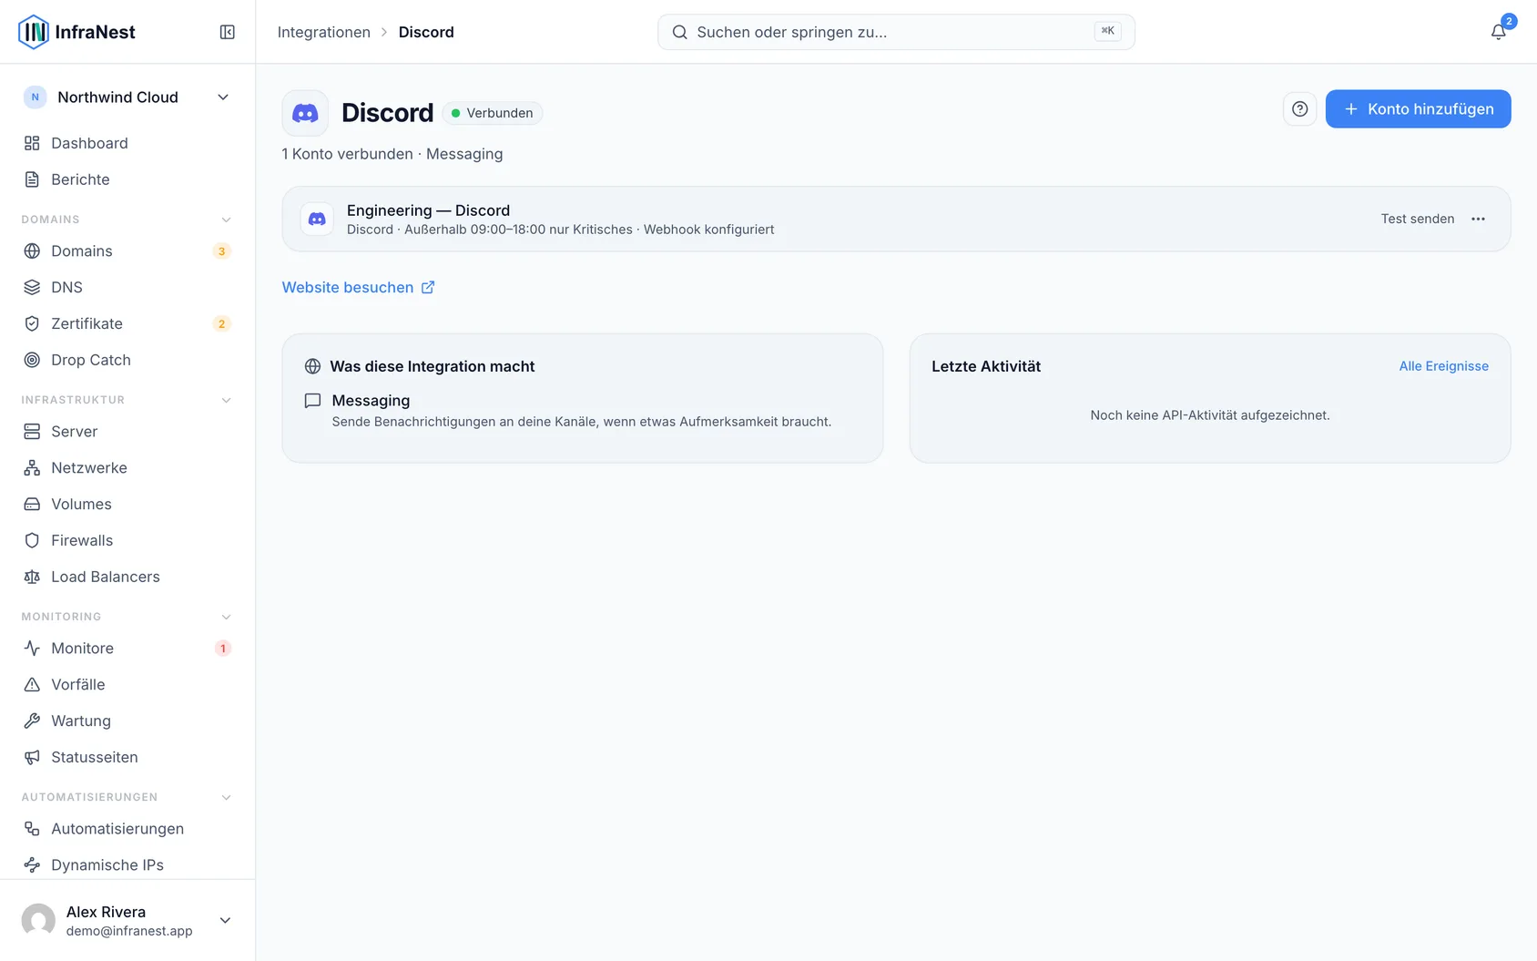Click the ⌘K shortcut hint in search

click(x=1107, y=31)
